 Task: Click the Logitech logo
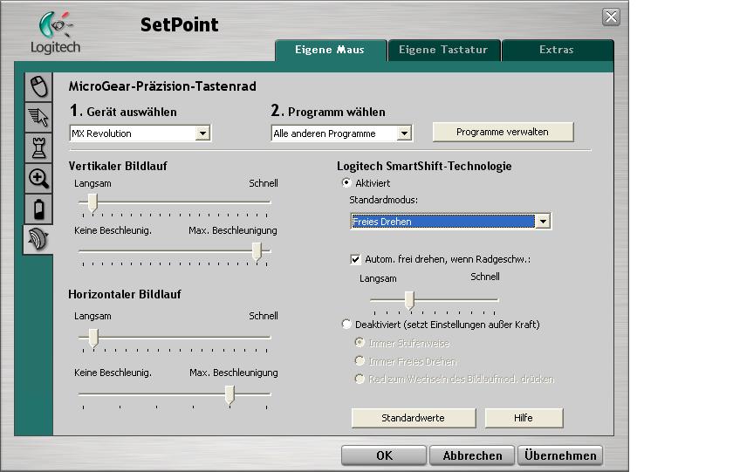55,32
